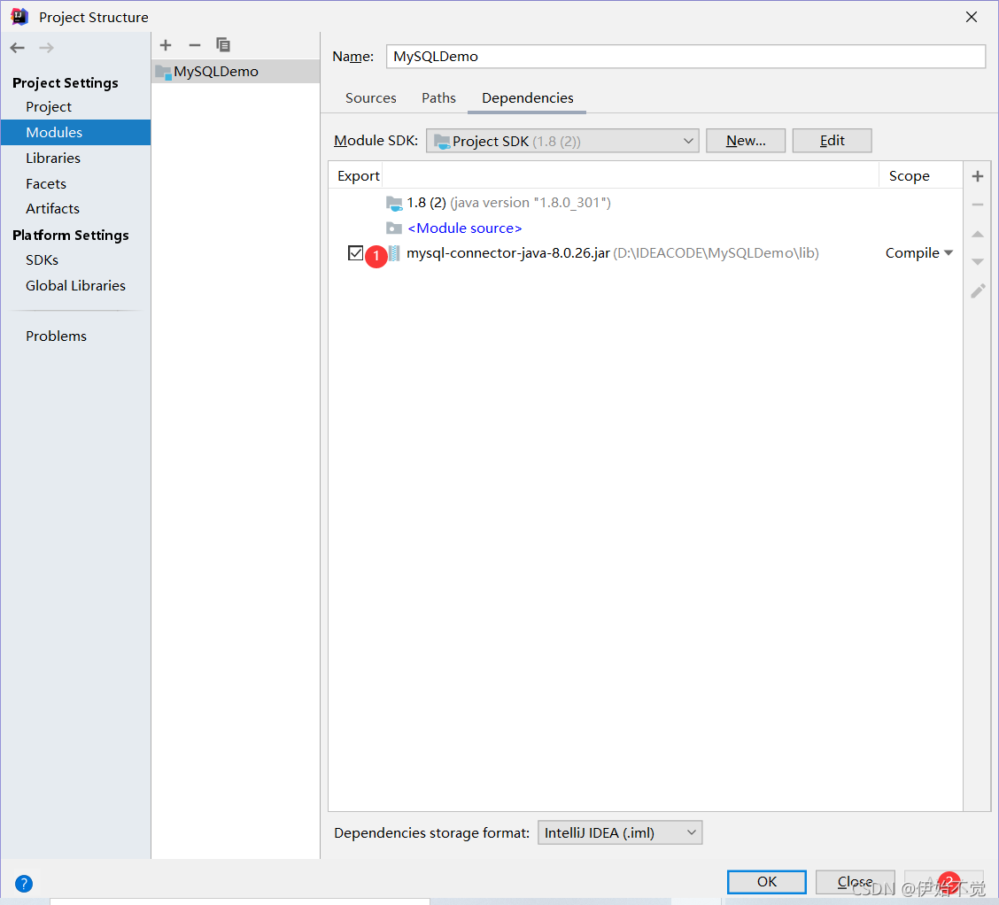The height and width of the screenshot is (905, 999).
Task: Open Libraries settings
Action: pos(53,158)
